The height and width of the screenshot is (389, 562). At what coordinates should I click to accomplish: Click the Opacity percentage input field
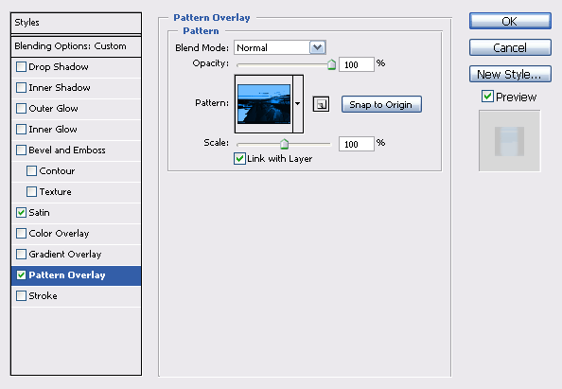pos(357,64)
